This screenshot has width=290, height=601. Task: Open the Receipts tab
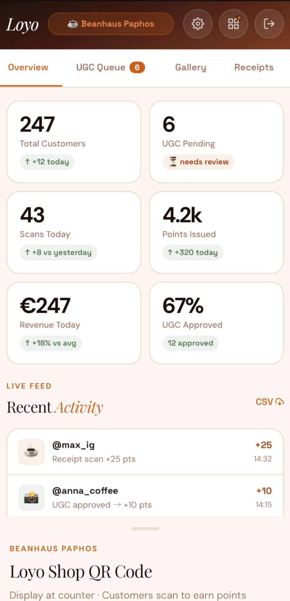[x=254, y=67]
